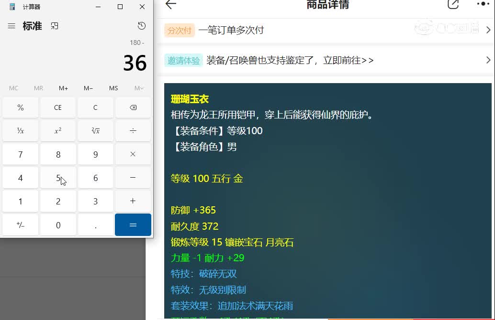Click the x² squared icon
Screen dimensions: 495x320
click(x=57, y=130)
